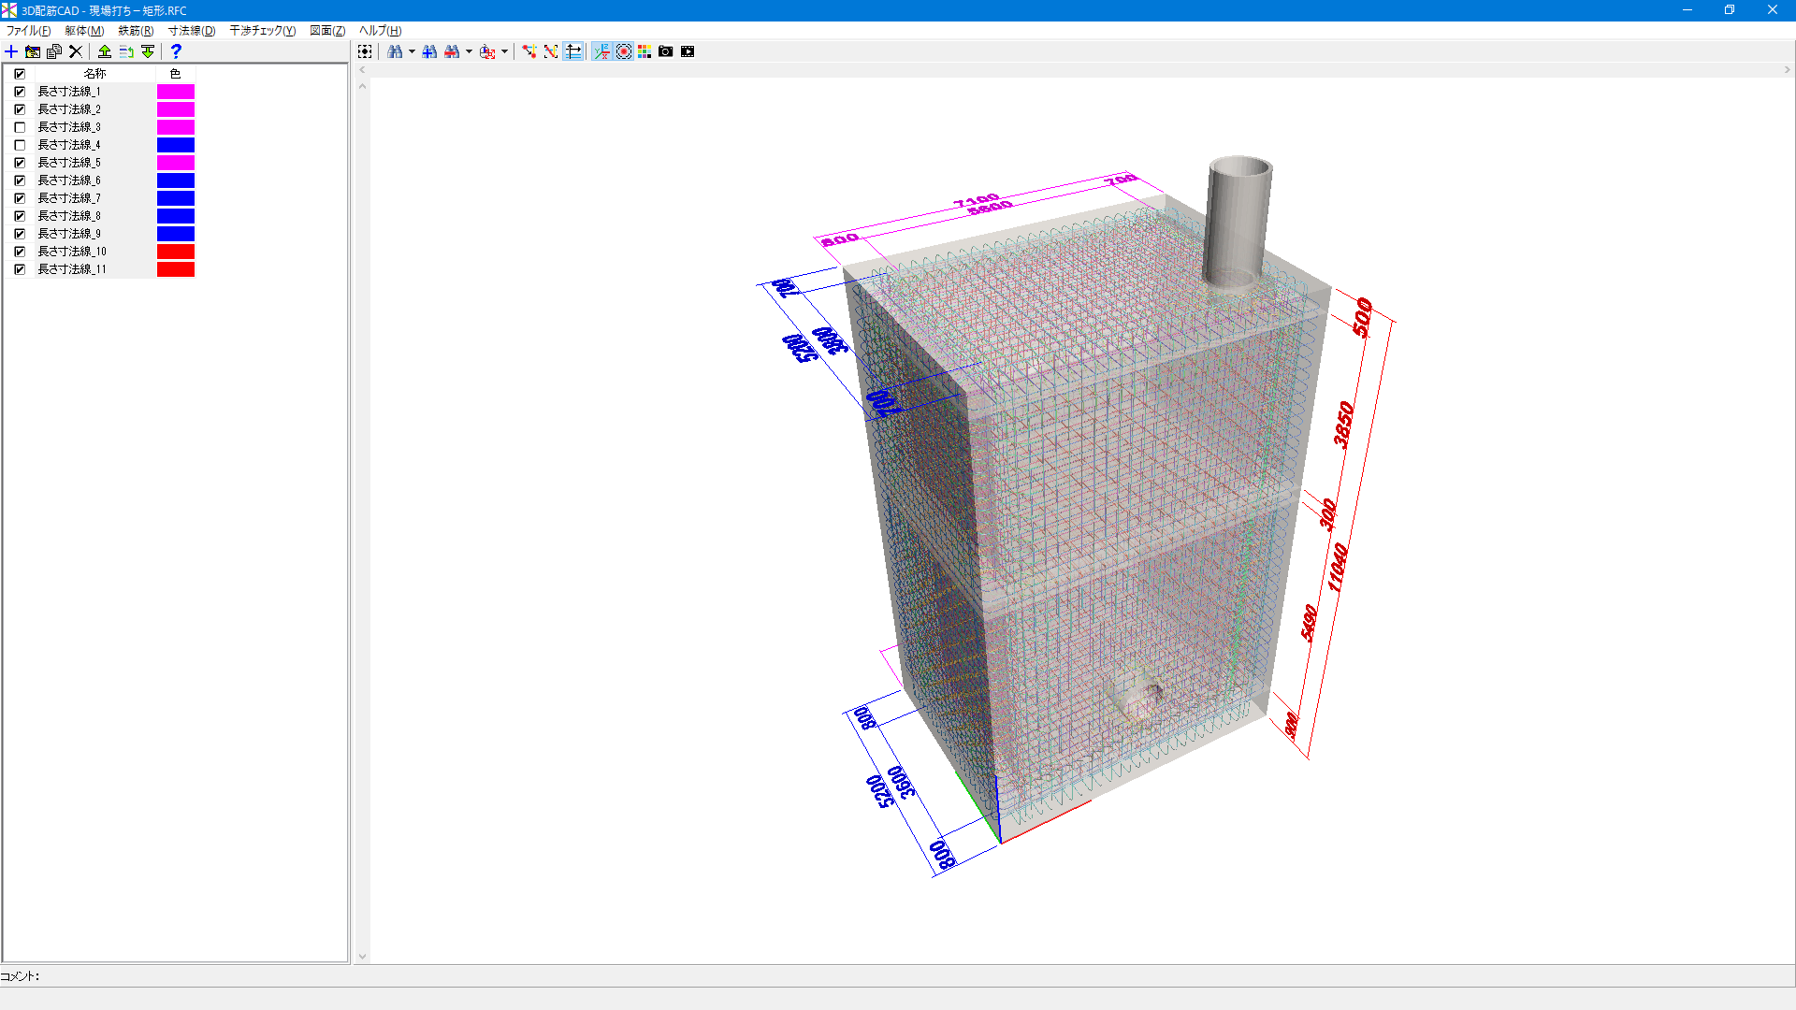
Task: Click the fit-to-view frame icon
Action: click(365, 51)
